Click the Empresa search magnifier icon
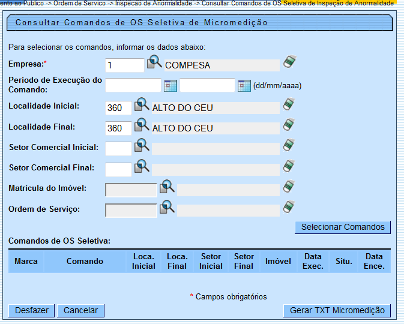The image size is (404, 324). point(155,63)
